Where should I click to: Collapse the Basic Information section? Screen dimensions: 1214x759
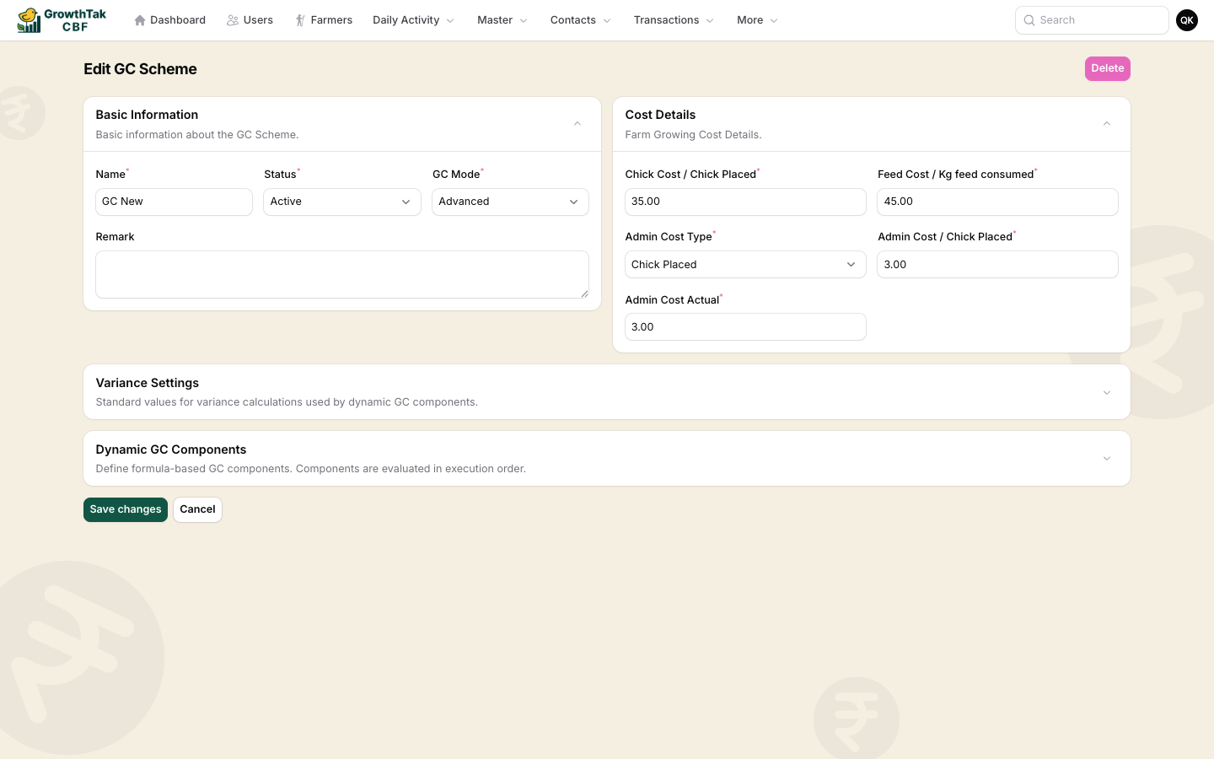tap(577, 124)
